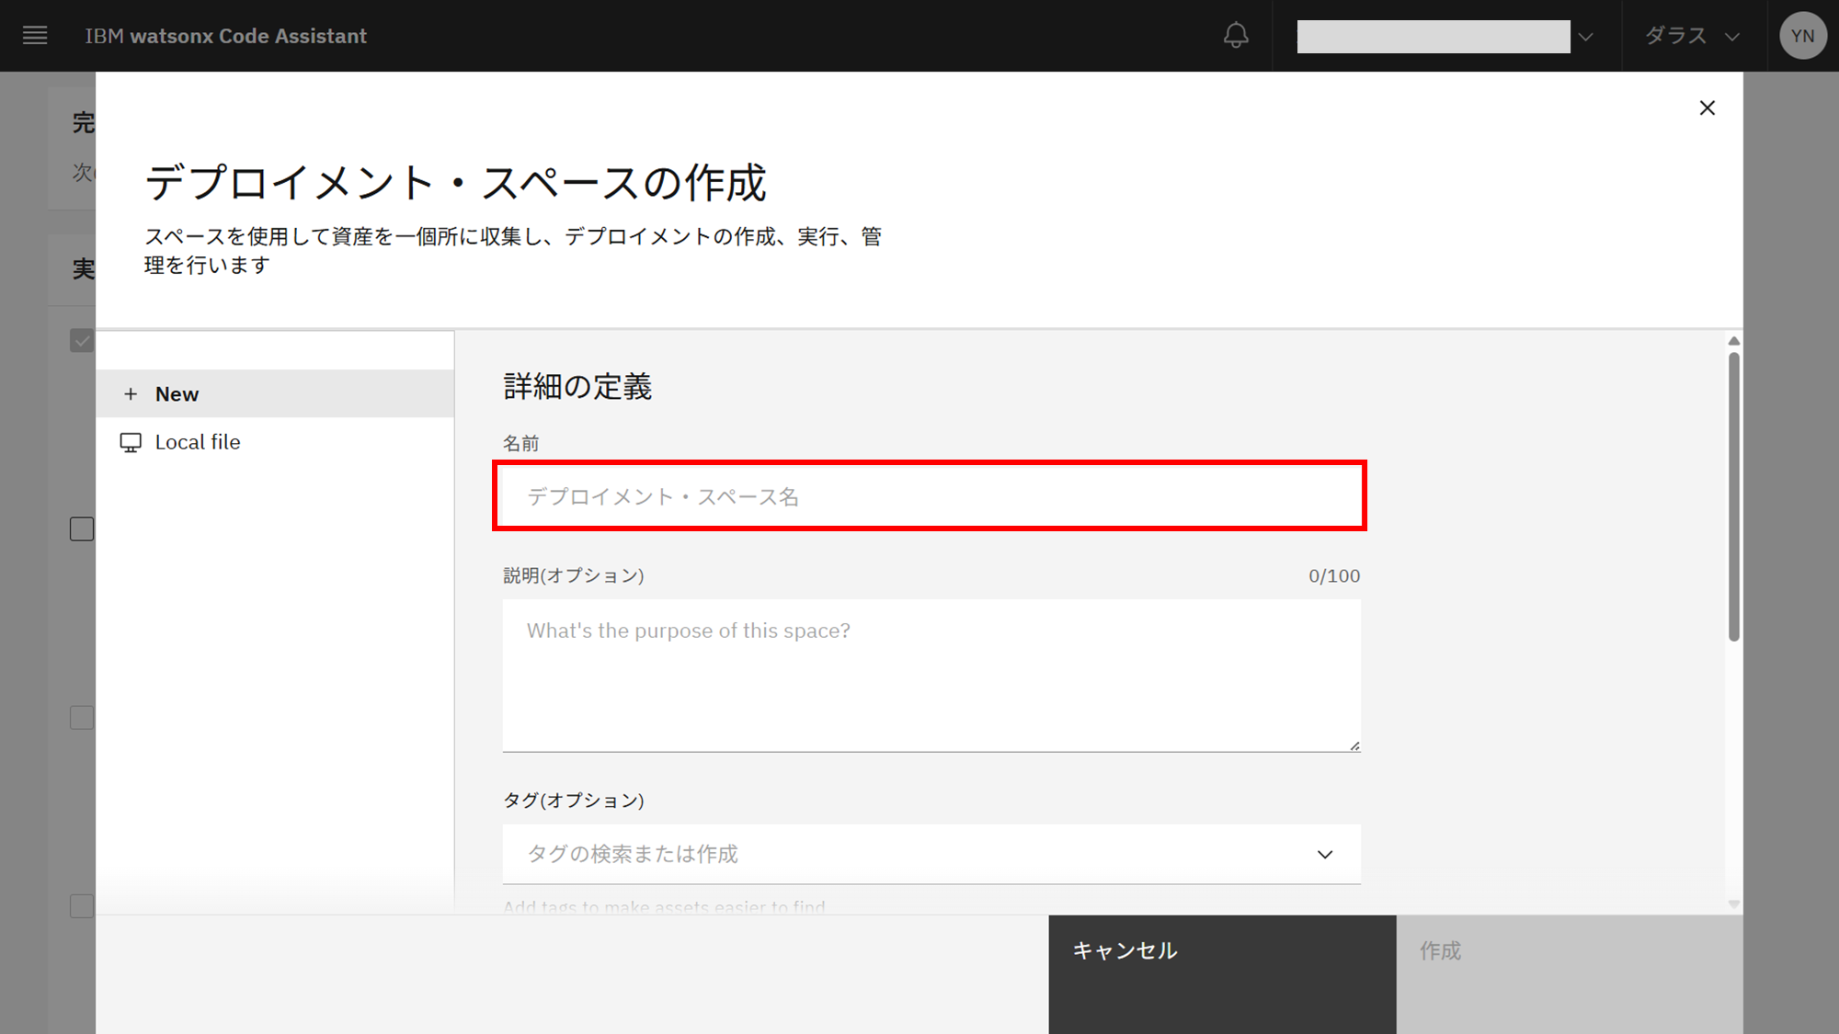Viewport: 1839px width, 1034px height.
Task: Click the scrollbar up arrow
Action: tap(1734, 341)
